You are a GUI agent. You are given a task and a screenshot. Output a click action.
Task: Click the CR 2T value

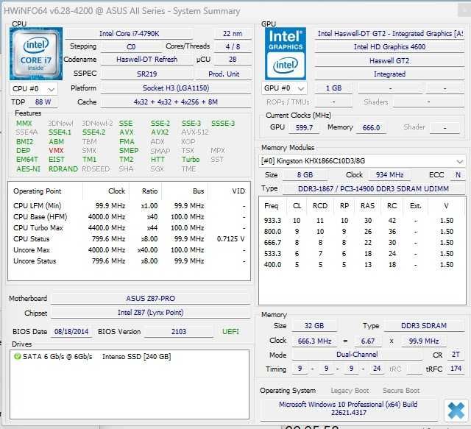pos(456,355)
